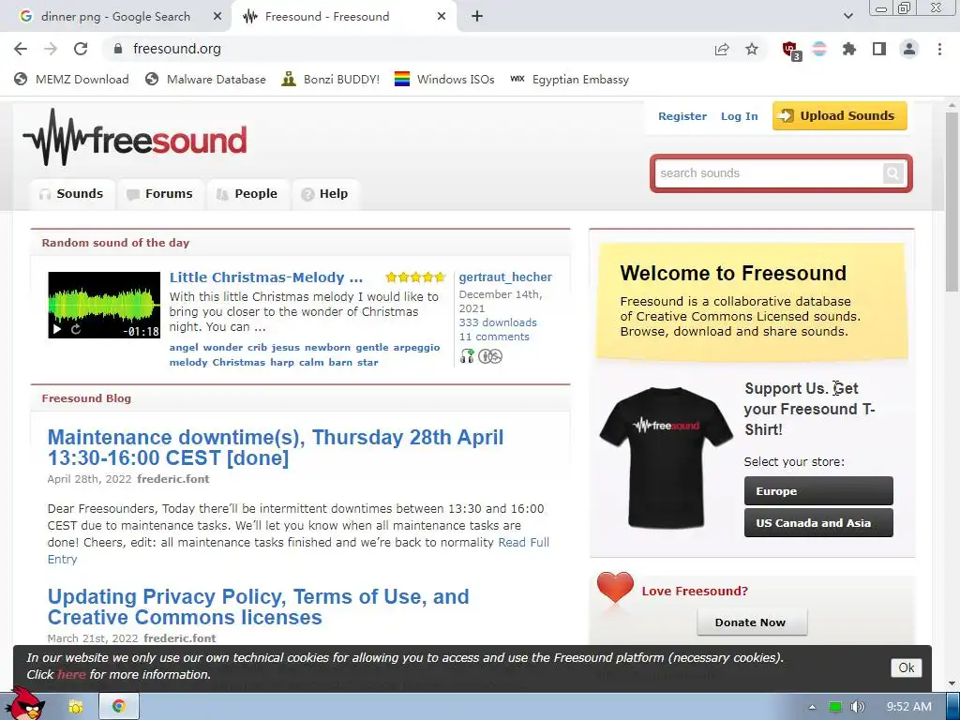The width and height of the screenshot is (960, 720).
Task: Open Malware Database bookmark
Action: coord(205,79)
